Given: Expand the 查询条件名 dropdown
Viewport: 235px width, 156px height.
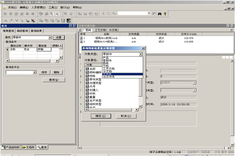Looking at the screenshot, I should tap(34, 72).
